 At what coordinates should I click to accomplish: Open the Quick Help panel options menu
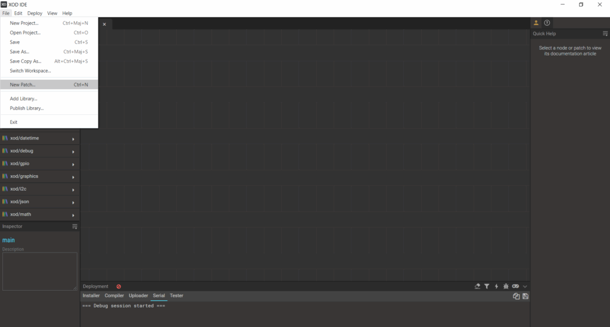pyautogui.click(x=605, y=33)
